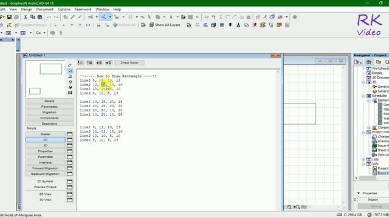Expand the Lists node in Navigator

tap(363, 159)
